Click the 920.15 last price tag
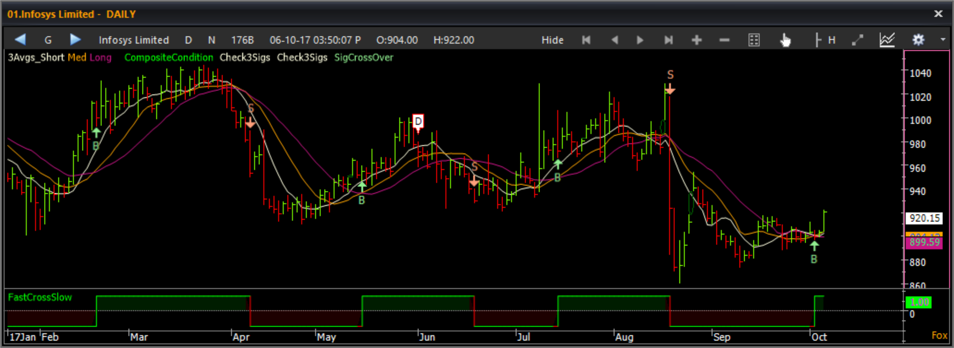This screenshot has height=348, width=954. [x=924, y=218]
